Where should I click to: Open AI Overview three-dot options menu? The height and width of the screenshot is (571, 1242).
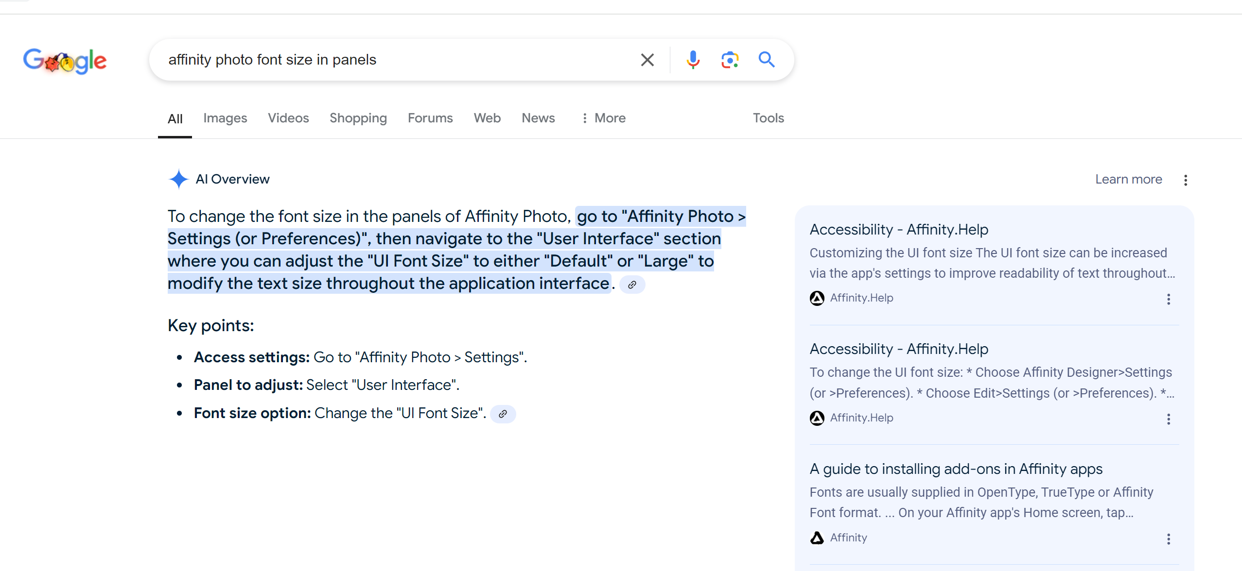pyautogui.click(x=1186, y=180)
